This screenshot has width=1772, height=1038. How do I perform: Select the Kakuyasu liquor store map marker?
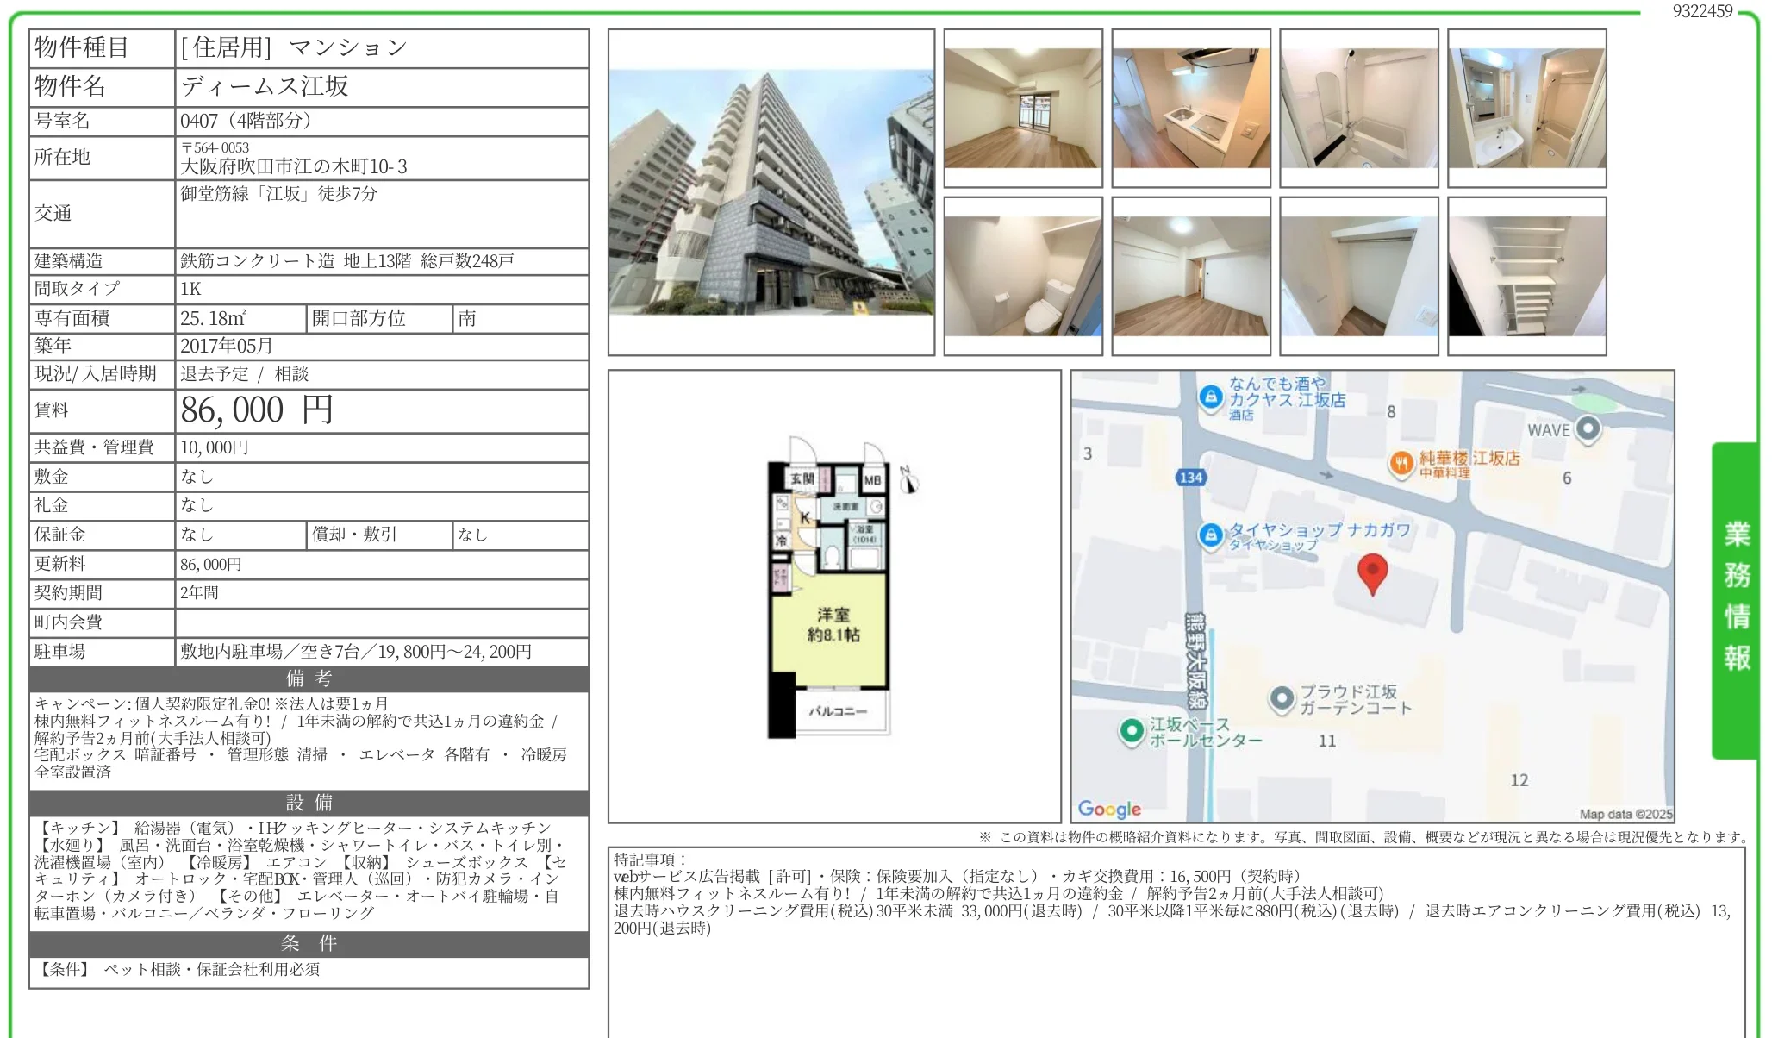[1211, 397]
